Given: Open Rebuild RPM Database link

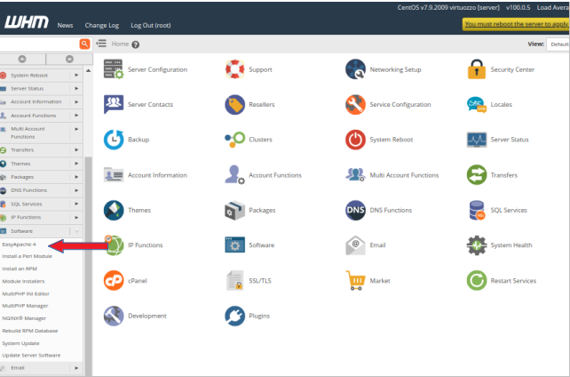Looking at the screenshot, I should click(x=30, y=331).
